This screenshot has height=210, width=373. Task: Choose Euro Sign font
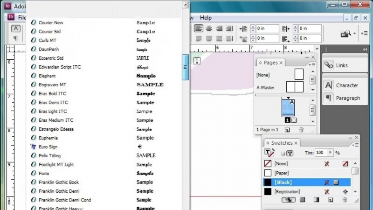tap(104, 147)
